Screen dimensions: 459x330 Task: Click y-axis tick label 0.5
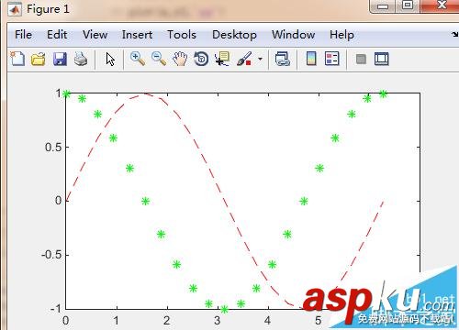point(52,148)
